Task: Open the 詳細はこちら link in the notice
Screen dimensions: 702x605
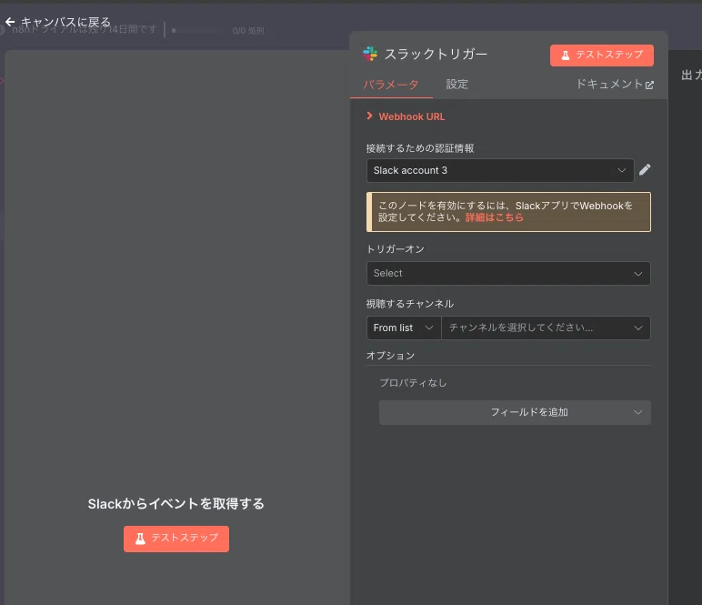Action: tap(495, 217)
